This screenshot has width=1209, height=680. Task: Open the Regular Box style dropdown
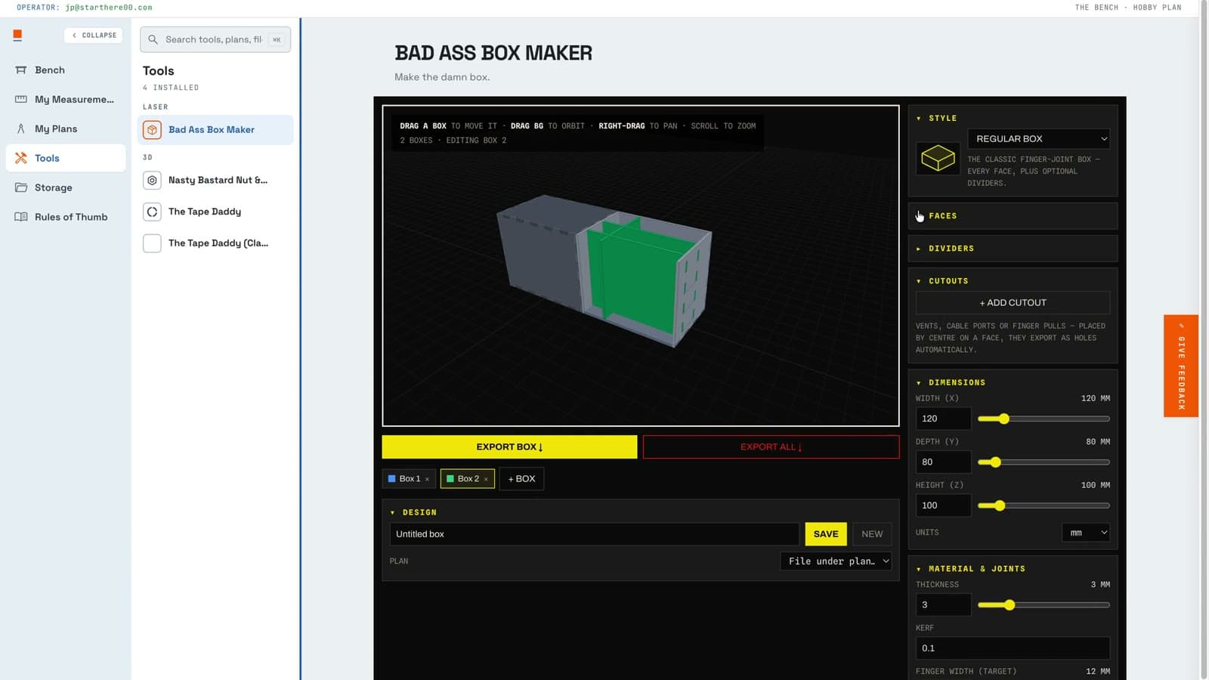click(x=1038, y=139)
